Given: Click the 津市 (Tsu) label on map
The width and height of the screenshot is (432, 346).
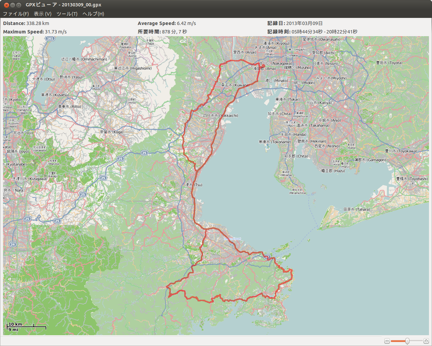Looking at the screenshot, I should click(x=194, y=185).
